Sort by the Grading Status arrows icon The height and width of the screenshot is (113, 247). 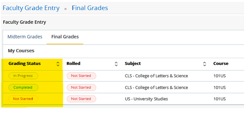58,64
